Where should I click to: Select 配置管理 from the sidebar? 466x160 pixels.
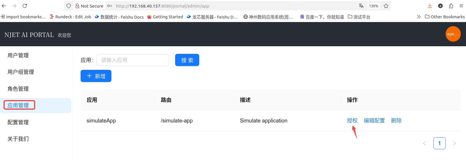[18, 122]
